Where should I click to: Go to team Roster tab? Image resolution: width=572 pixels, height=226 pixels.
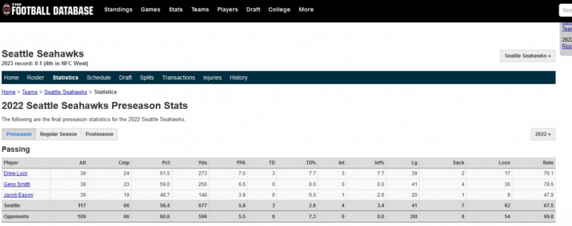click(35, 77)
